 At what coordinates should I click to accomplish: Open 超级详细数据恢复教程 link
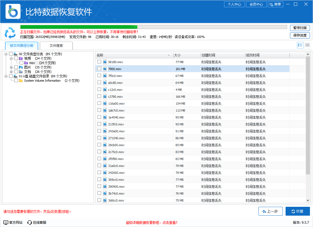coord(152,222)
